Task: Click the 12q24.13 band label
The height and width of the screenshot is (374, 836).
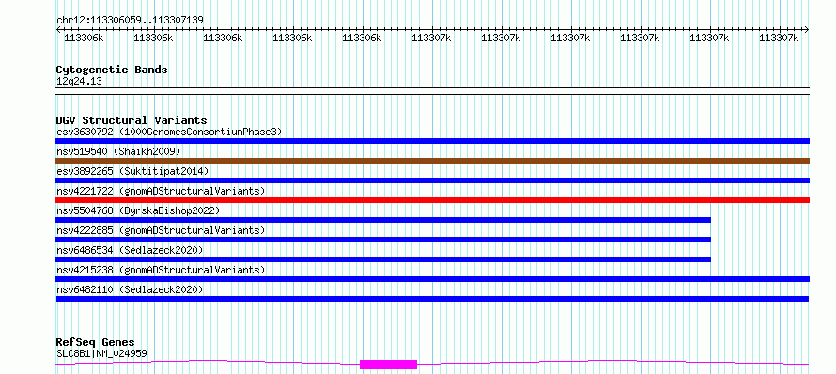Action: (79, 82)
